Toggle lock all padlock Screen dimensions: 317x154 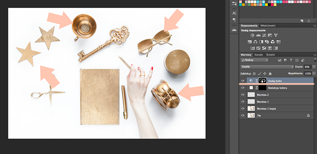(x=270, y=74)
